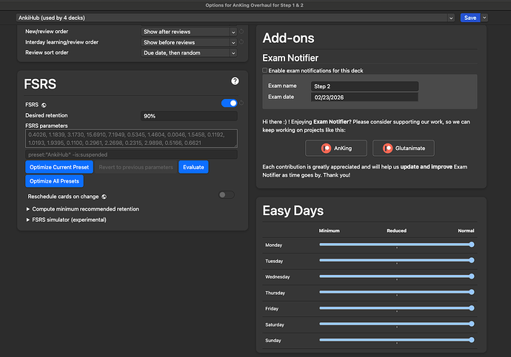Click the "Normal" column header in Easy Days
The image size is (511, 357).
click(466, 231)
